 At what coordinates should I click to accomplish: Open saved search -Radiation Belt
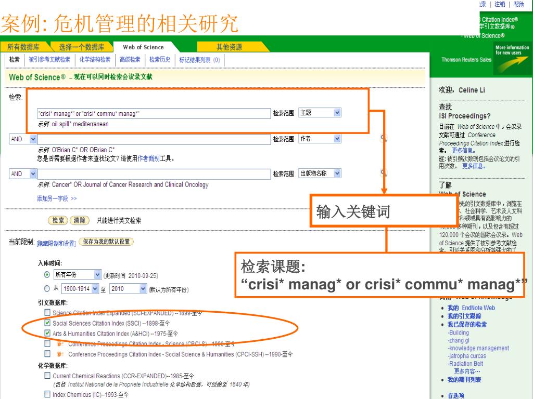pyautogui.click(x=465, y=364)
